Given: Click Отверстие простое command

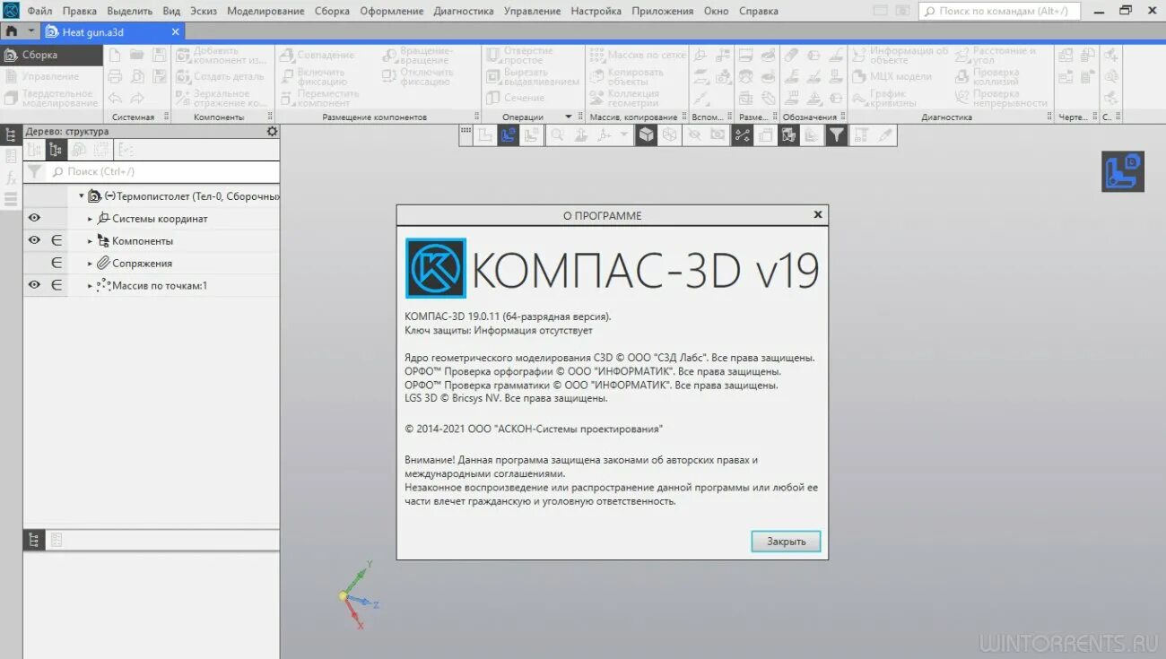Looking at the screenshot, I should 520,55.
